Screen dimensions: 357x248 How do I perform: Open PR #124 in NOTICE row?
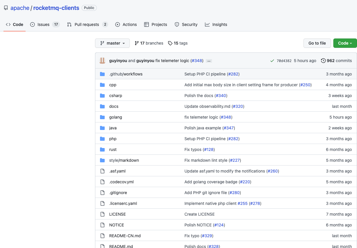point(219,225)
